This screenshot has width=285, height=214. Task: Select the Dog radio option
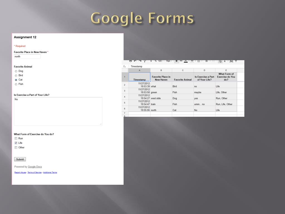(x=16, y=71)
